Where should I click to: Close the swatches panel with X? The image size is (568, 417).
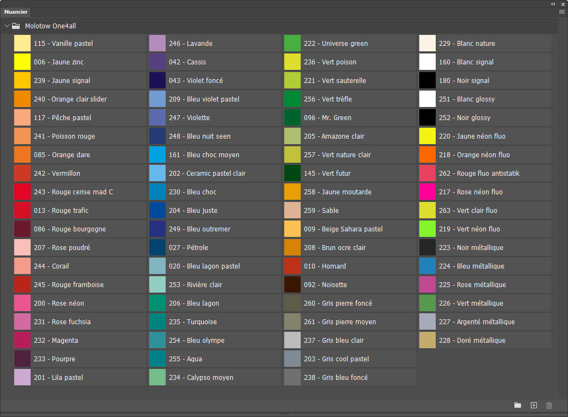point(563,4)
